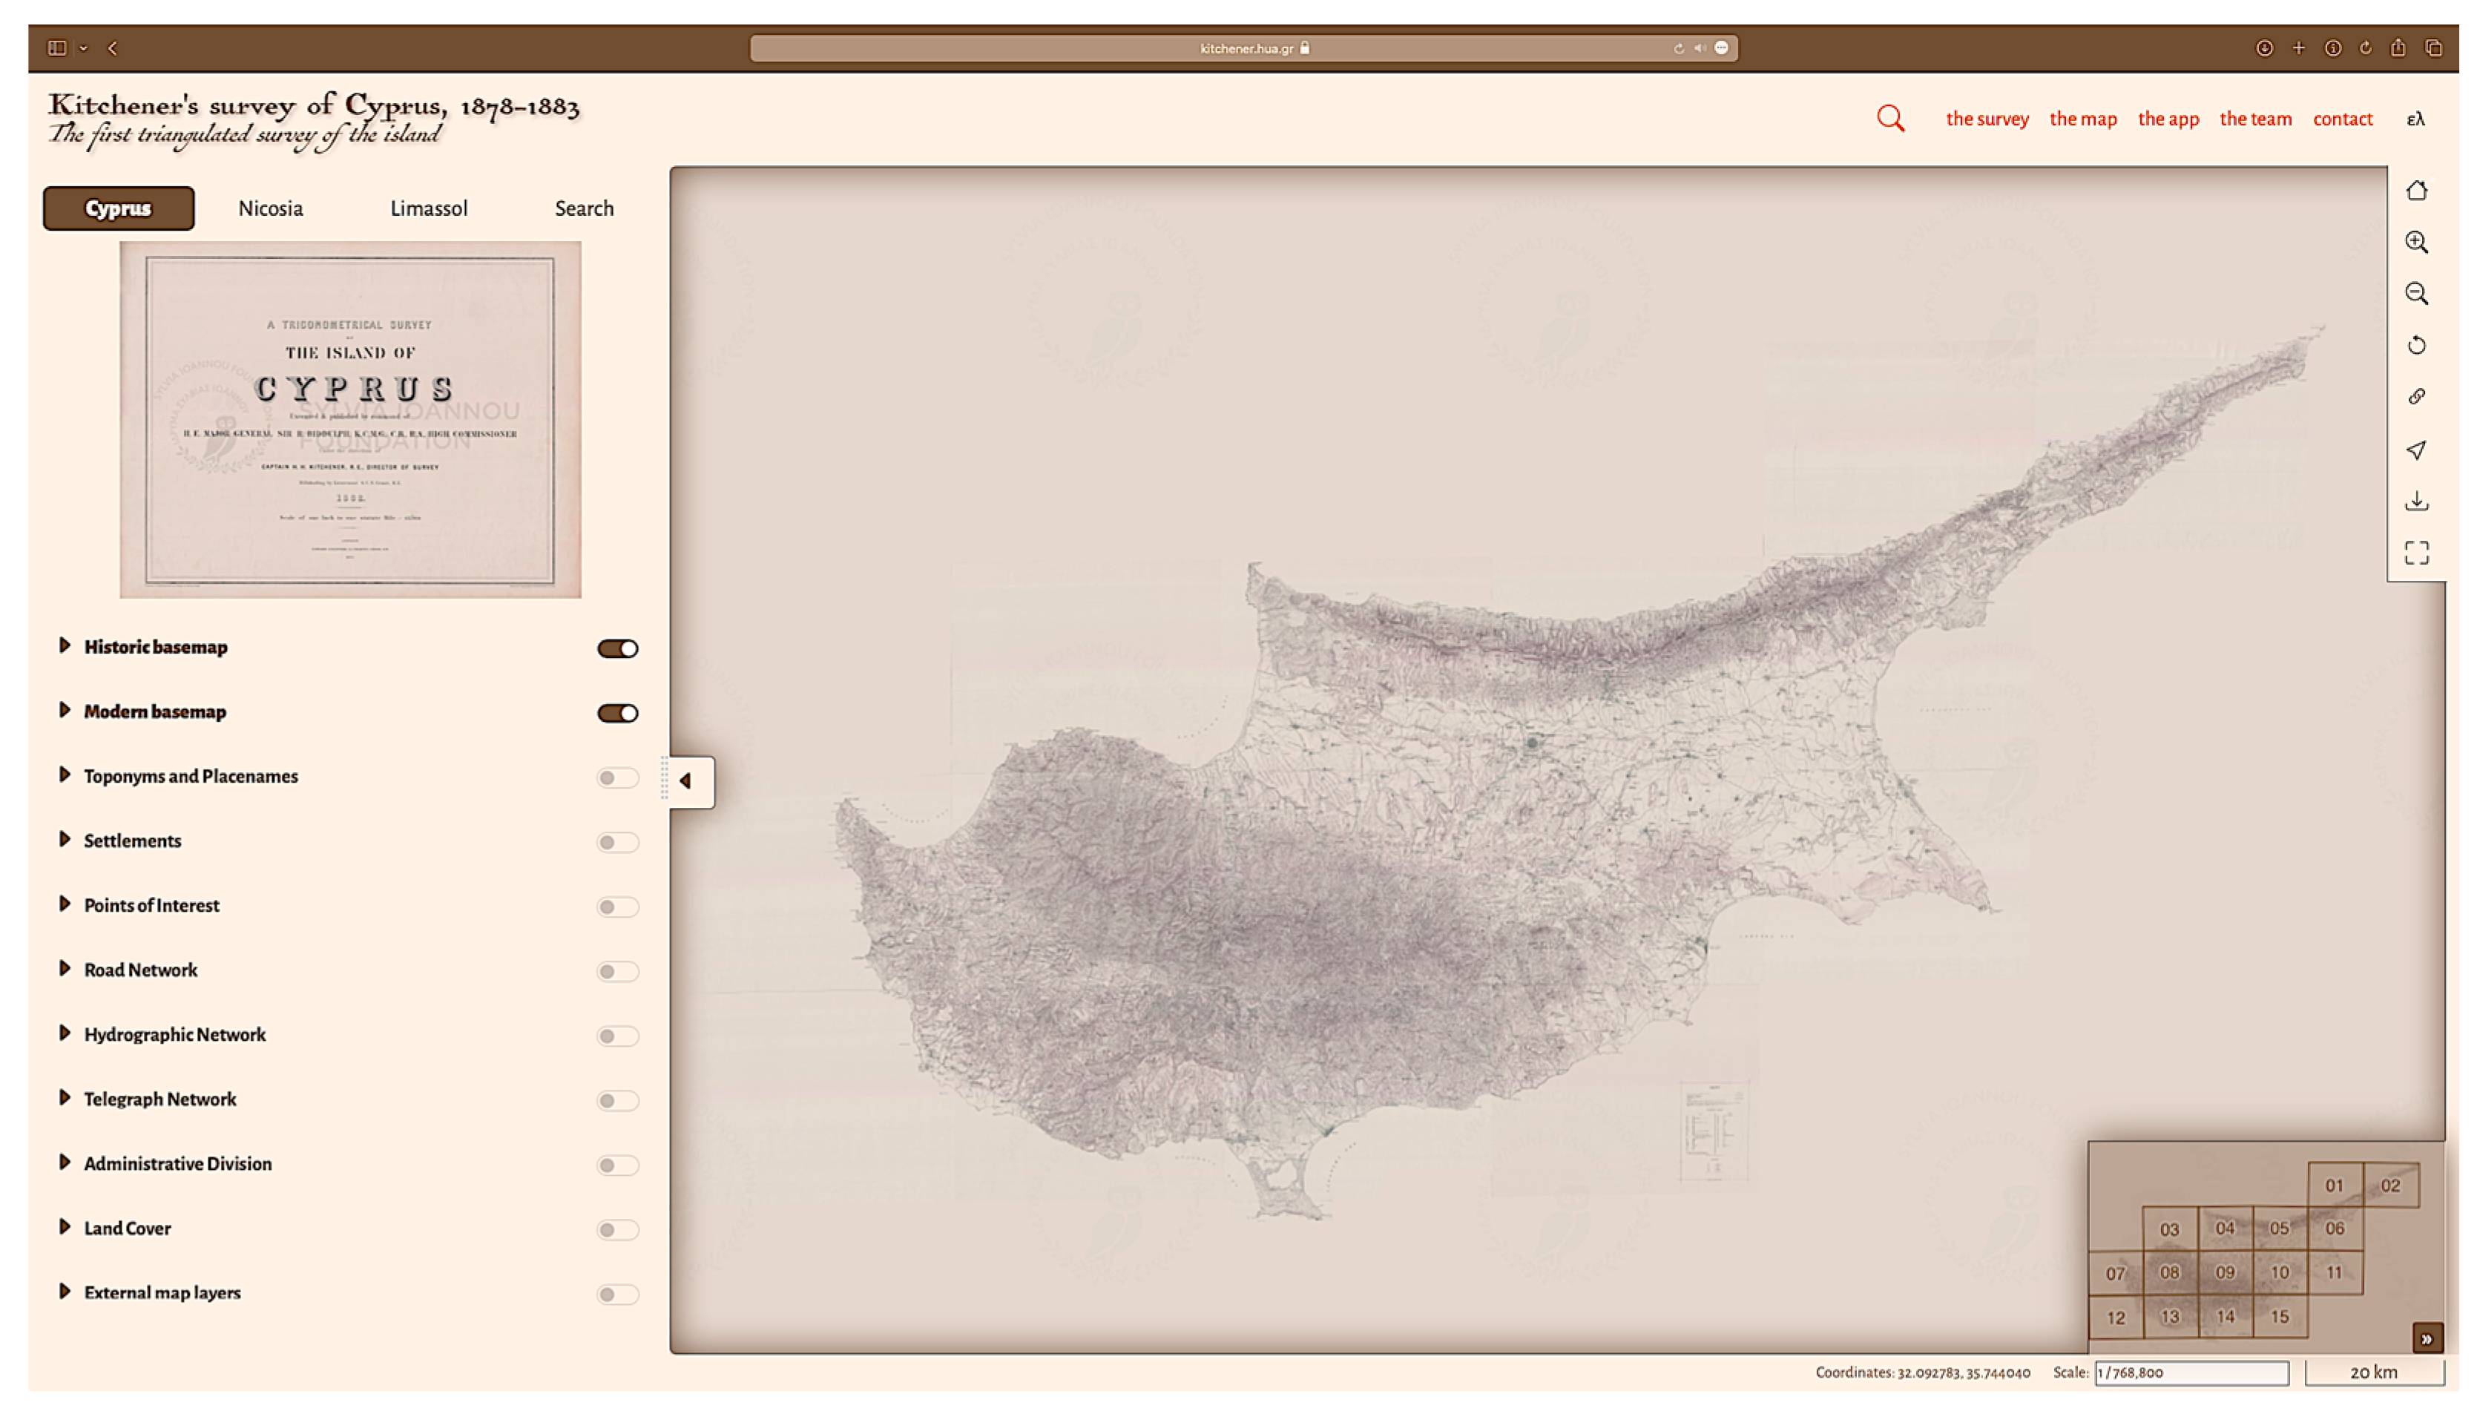The image size is (2477, 1414).
Task: Open the red search magnifier in the header
Action: 1889,119
